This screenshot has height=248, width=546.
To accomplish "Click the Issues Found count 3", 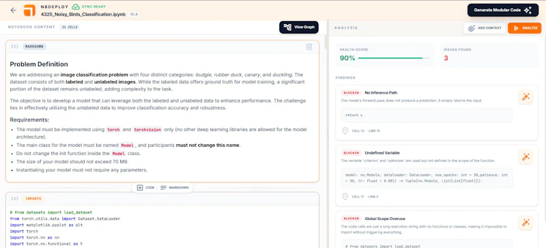I will [446, 58].
